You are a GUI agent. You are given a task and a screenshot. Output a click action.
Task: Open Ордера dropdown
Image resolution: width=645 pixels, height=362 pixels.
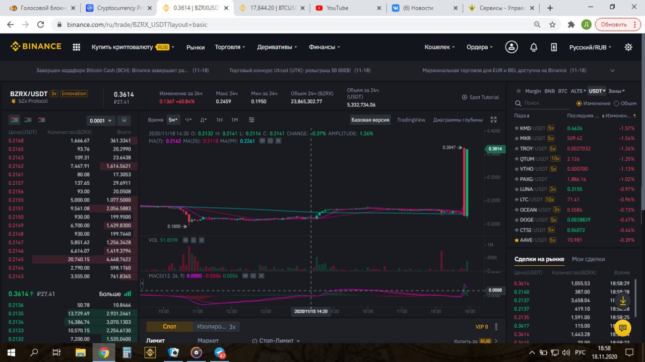(480, 47)
